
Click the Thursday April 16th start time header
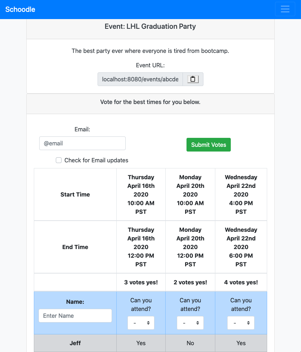pyautogui.click(x=141, y=194)
